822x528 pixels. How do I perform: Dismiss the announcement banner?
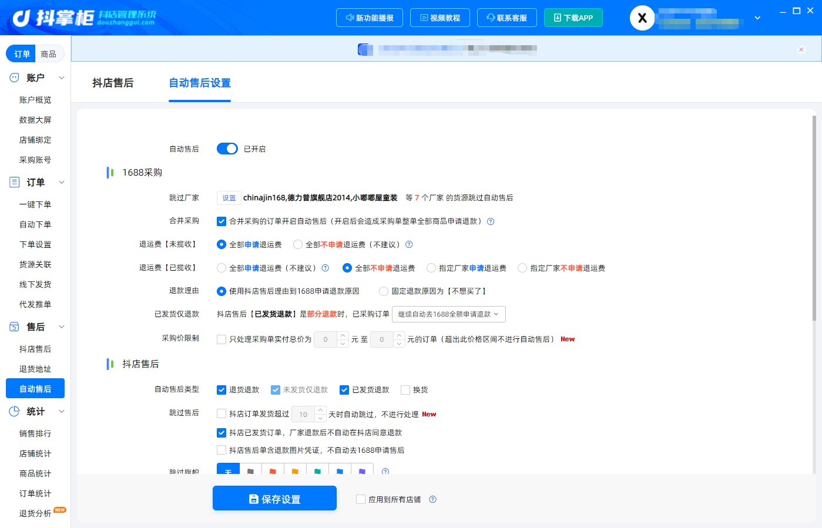pyautogui.click(x=801, y=49)
